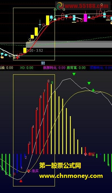112x193 pixels.
Task: Click the gray gap zone band
Action: (x=69, y=44)
